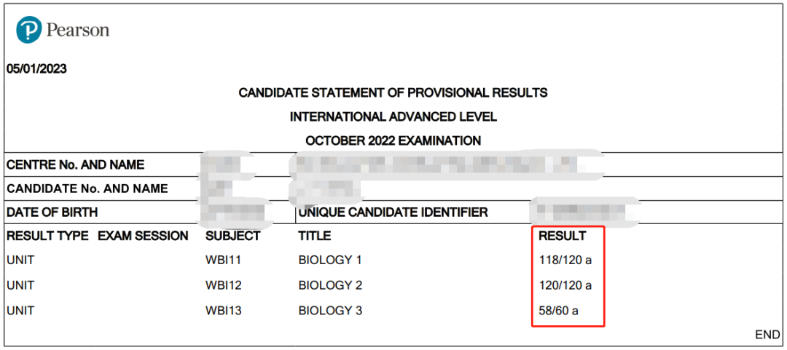Screen dimensions: 787x350
Task: Click the Pearson brand name text
Action: tap(77, 30)
